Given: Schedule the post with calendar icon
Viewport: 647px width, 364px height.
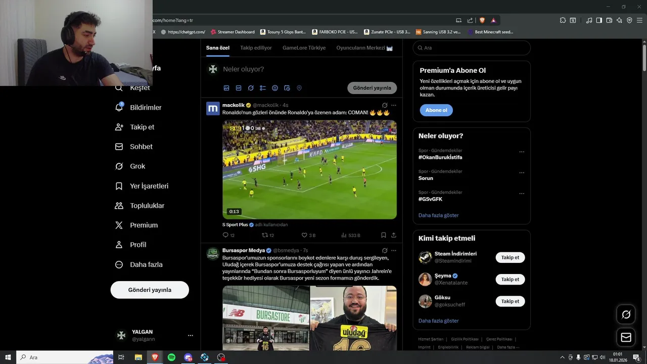Looking at the screenshot, I should coord(287,88).
